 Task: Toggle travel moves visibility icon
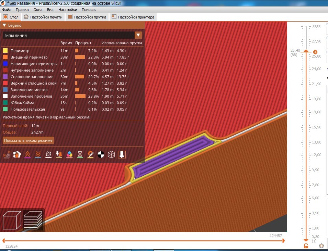pos(7,155)
